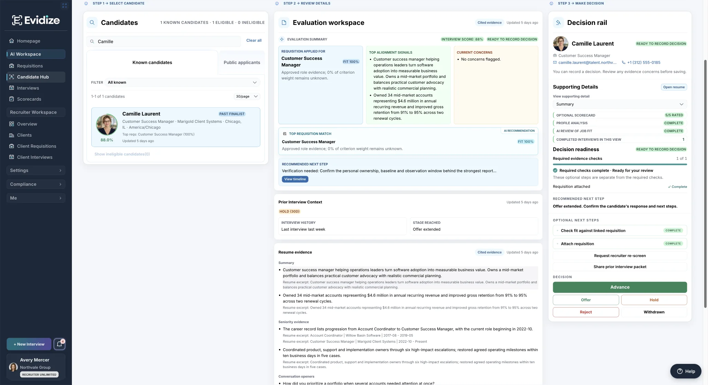Switch to Public applicants tab
This screenshot has height=385, width=708.
242,63
